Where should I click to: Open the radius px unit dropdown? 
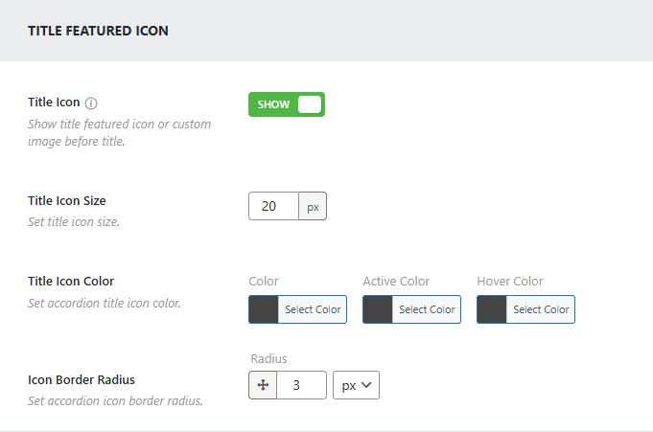(x=357, y=385)
